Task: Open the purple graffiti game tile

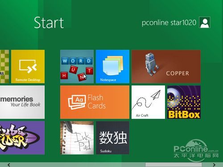Action: (x=22, y=138)
